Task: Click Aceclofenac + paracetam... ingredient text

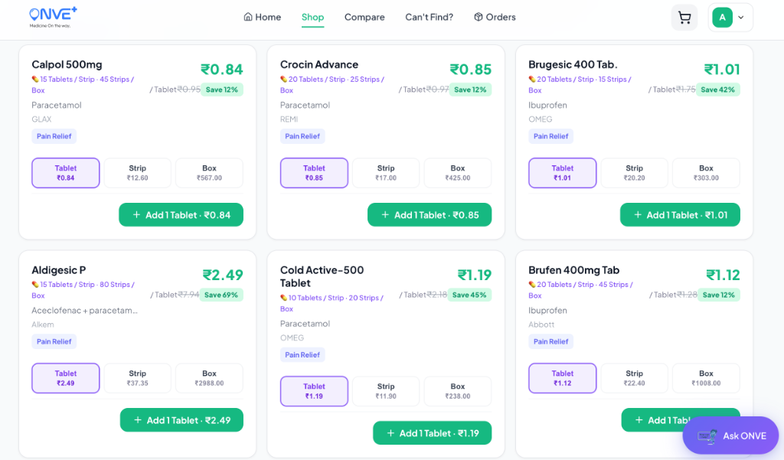Action: pyautogui.click(x=84, y=311)
